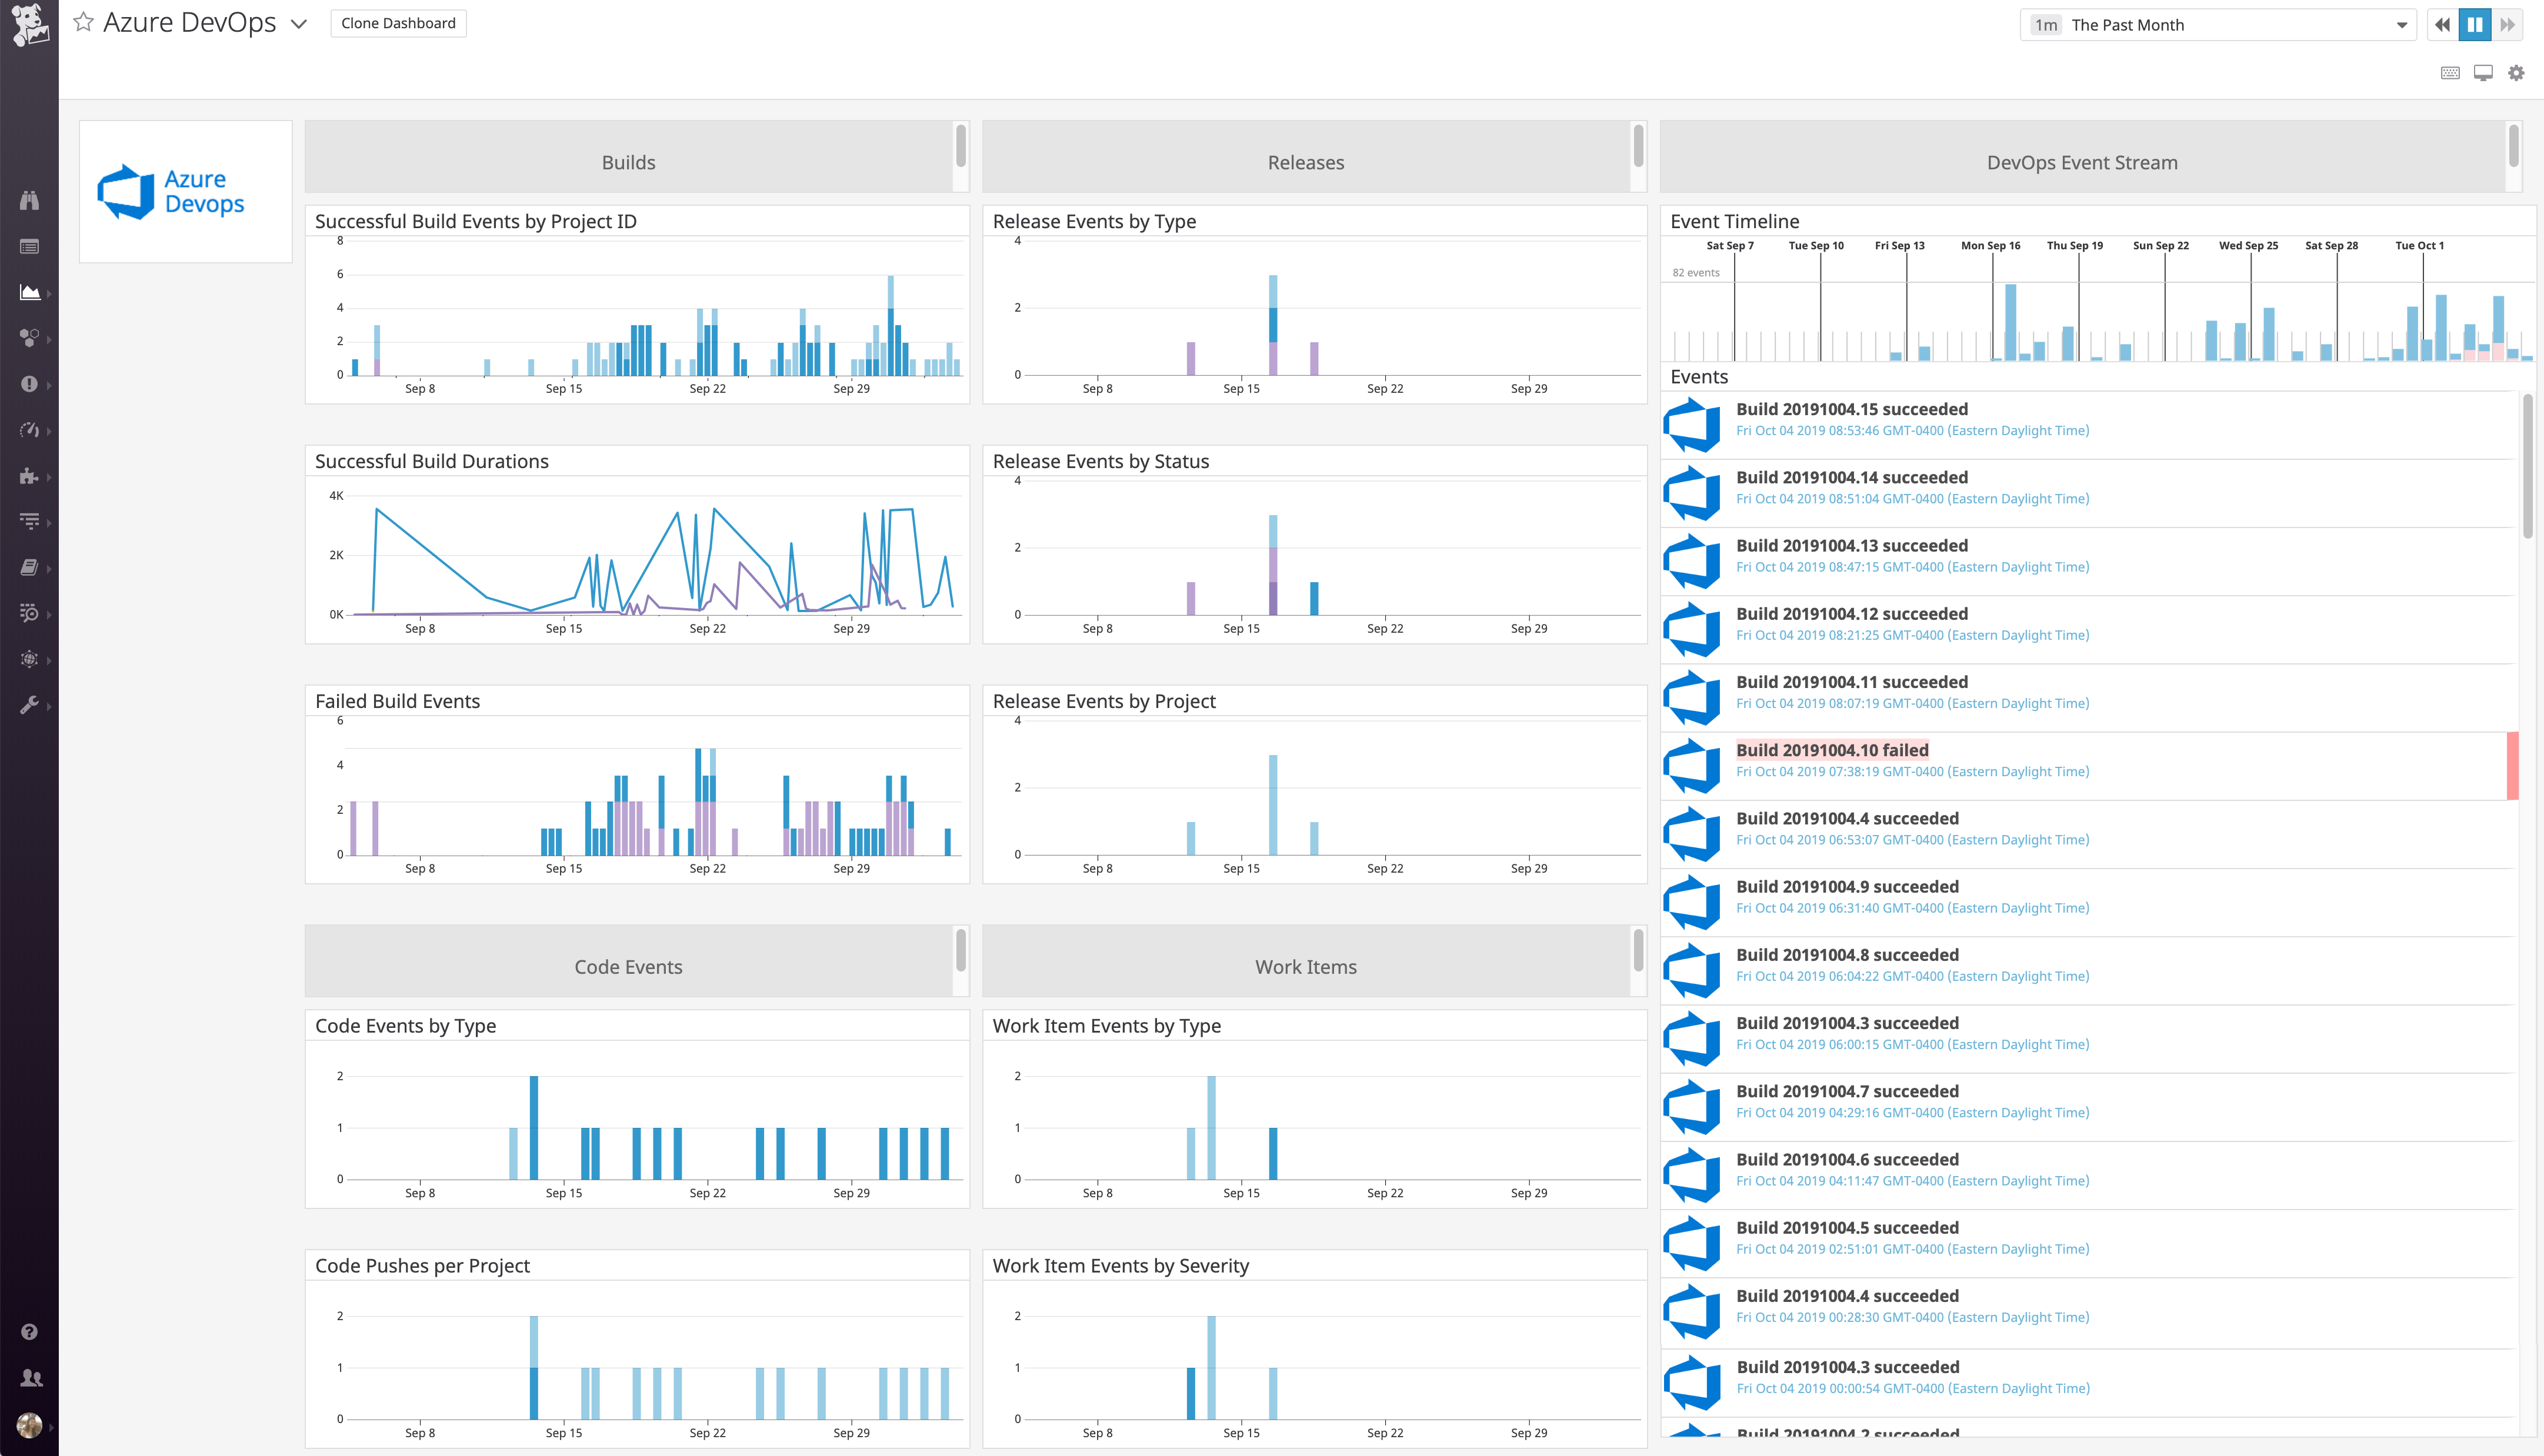Select the Dashboards icon in the sidebar
This screenshot has height=1456, width=2544.
point(30,292)
